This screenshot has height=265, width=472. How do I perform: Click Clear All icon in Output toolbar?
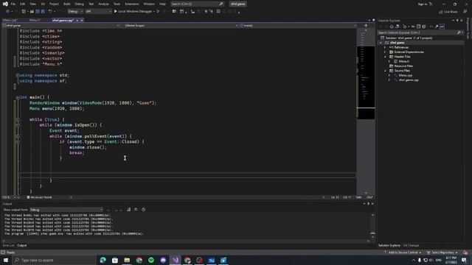tap(128, 210)
